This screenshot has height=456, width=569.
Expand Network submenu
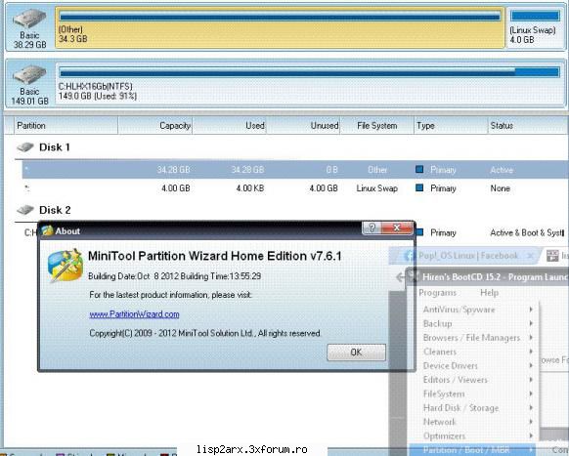click(473, 422)
